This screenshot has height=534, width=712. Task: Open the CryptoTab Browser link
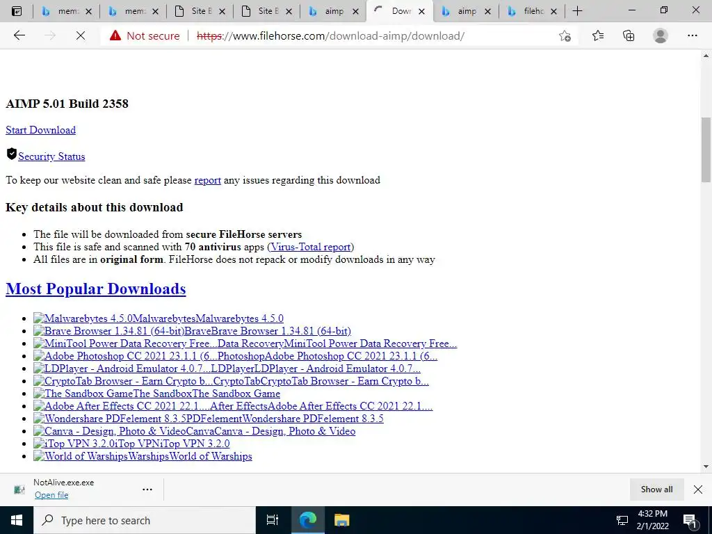pos(231,382)
